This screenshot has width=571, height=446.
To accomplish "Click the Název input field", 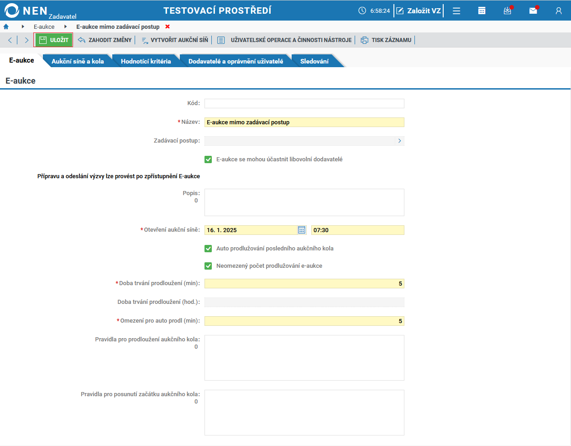I will point(304,122).
